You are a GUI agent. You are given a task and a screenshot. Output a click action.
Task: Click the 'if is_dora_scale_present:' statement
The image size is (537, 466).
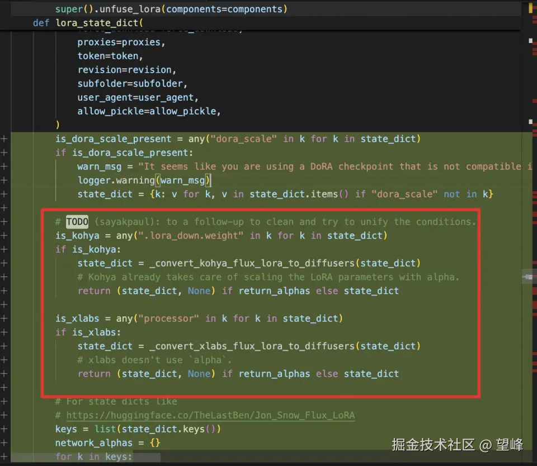tap(124, 153)
